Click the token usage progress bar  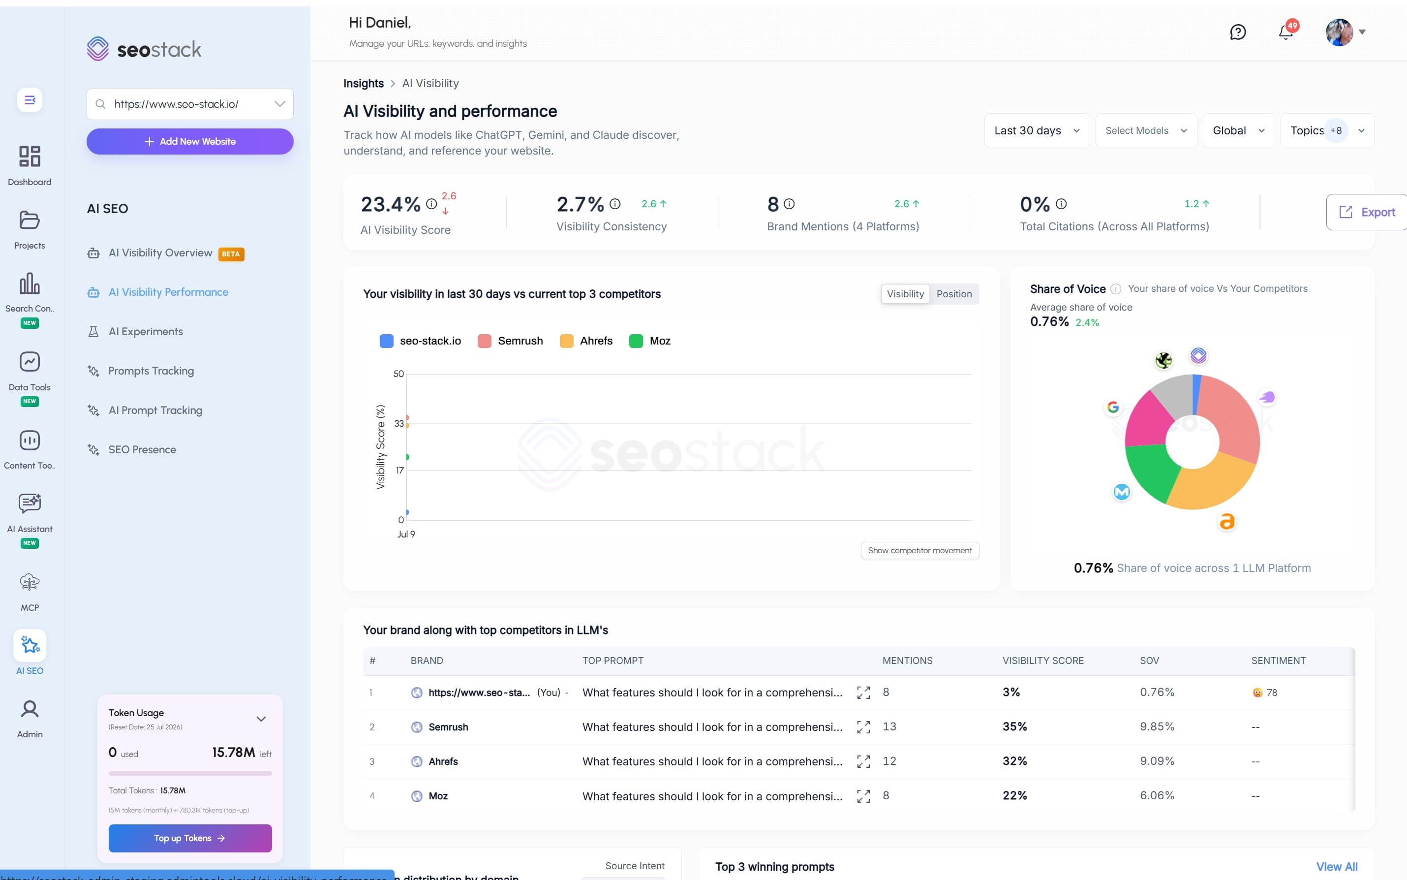point(190,774)
